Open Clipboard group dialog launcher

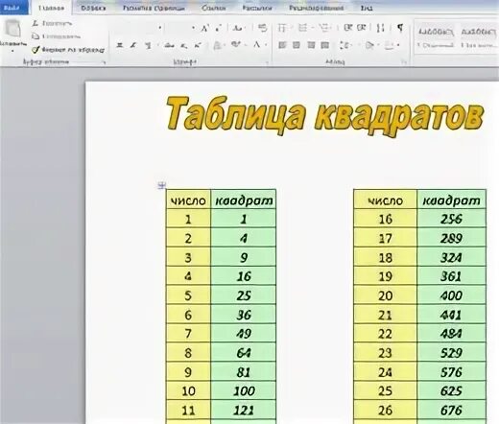click(x=104, y=62)
